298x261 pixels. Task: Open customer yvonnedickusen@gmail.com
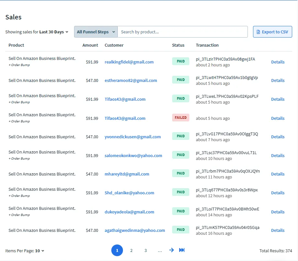click(x=133, y=137)
